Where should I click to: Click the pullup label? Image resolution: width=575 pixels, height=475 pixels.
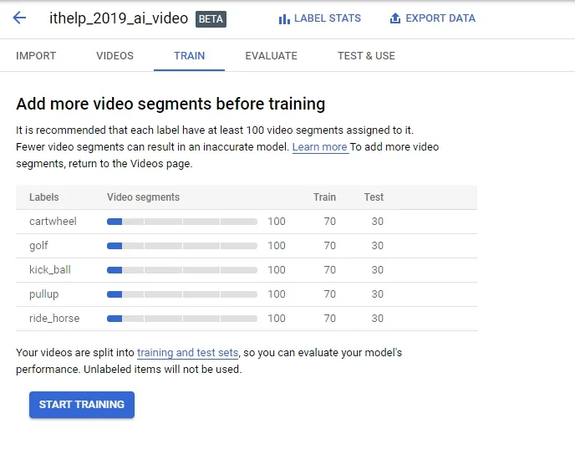(x=44, y=294)
